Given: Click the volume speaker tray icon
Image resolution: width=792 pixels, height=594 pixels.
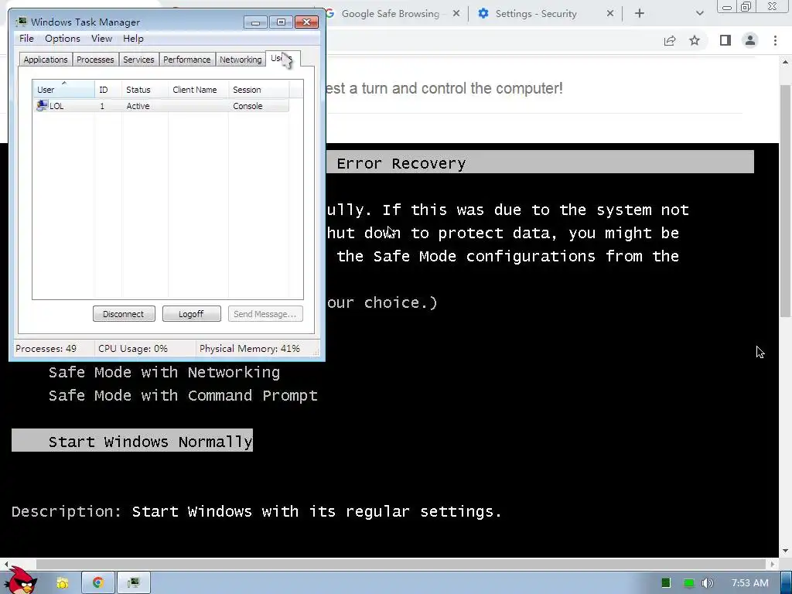Looking at the screenshot, I should pyautogui.click(x=708, y=583).
